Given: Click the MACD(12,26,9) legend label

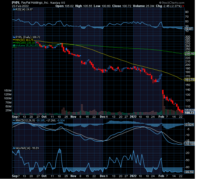Looking at the screenshot, I should [25, 120].
